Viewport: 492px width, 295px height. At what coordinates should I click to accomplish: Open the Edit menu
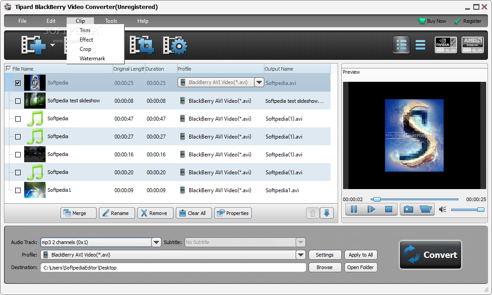[x=51, y=21]
